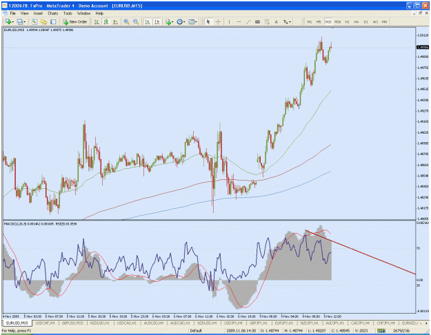Toggle the Market Watch panel icon
Screen dimensions: 431x335
[34, 21]
